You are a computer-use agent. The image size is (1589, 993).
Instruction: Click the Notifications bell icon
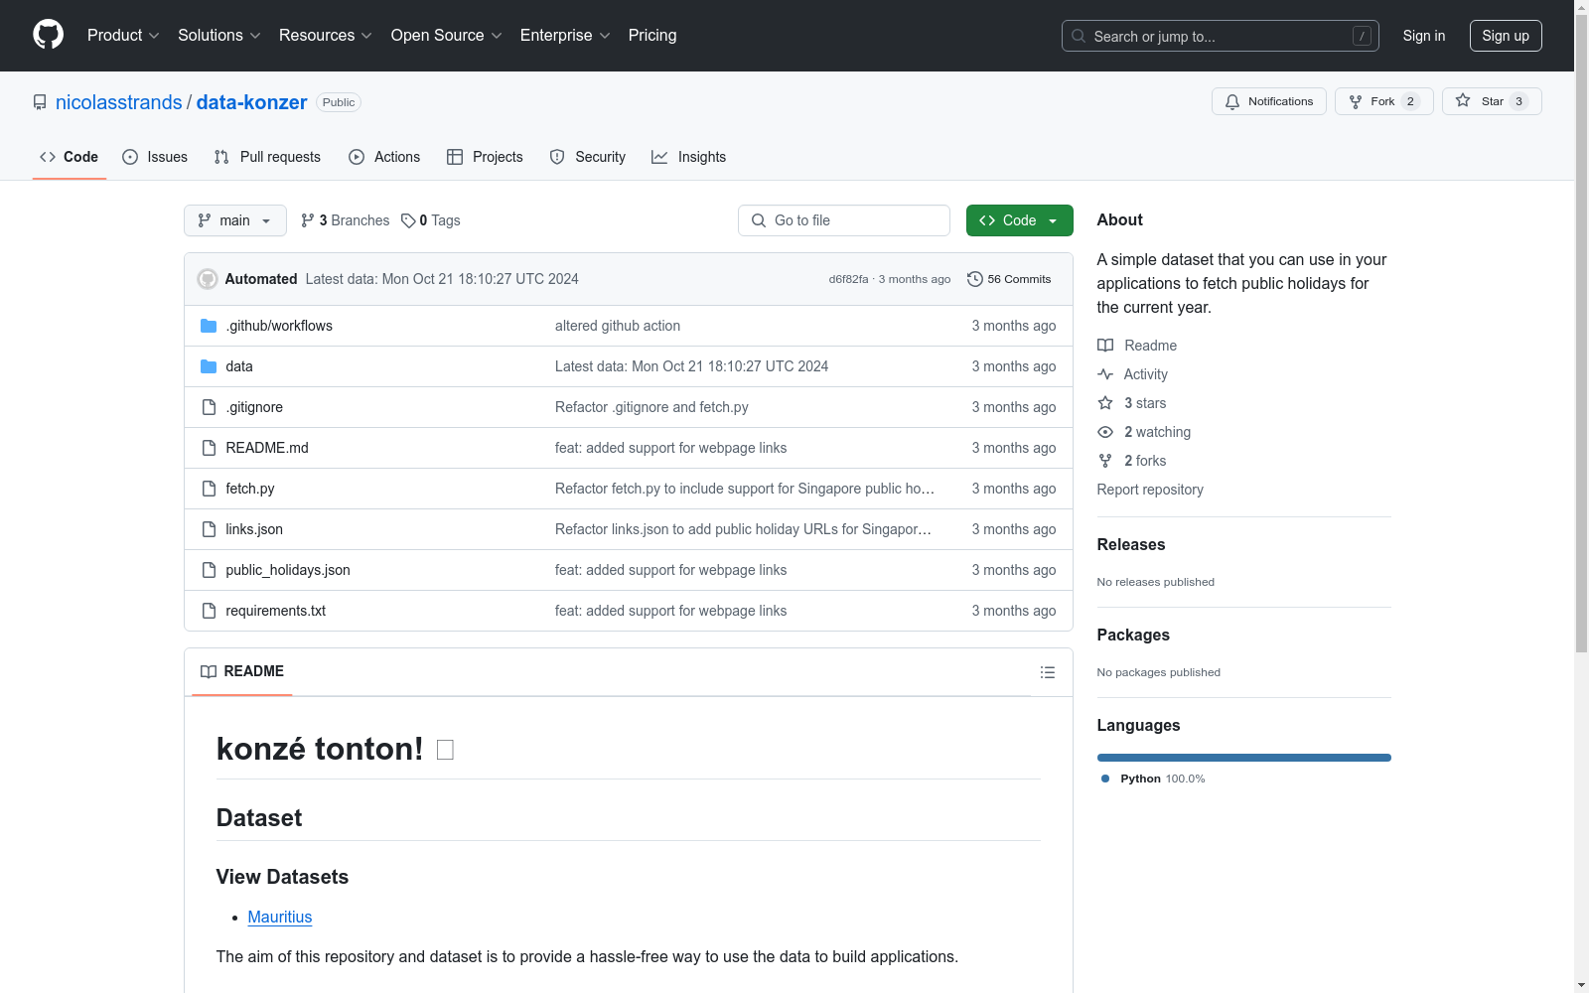(x=1232, y=101)
